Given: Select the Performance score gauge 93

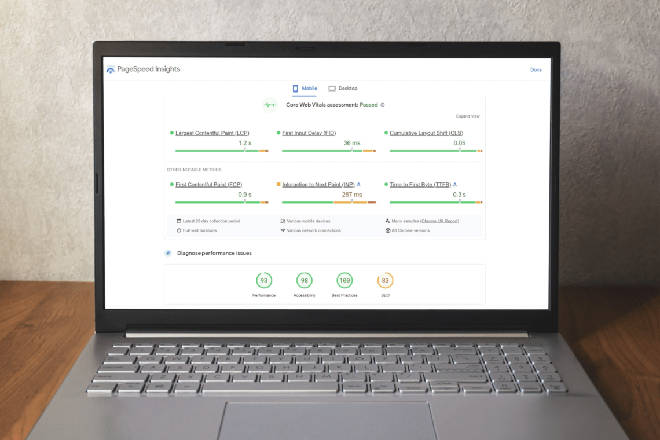Looking at the screenshot, I should pos(264,280).
